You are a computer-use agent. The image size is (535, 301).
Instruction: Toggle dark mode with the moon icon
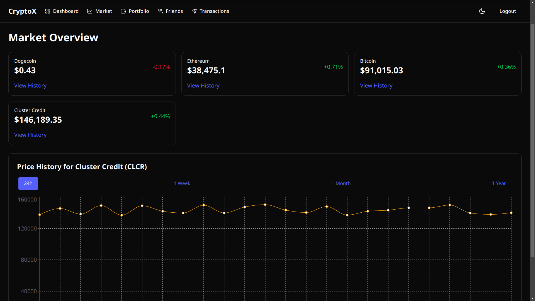482,11
